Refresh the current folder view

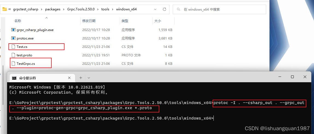pyautogui.click(x=165, y=9)
